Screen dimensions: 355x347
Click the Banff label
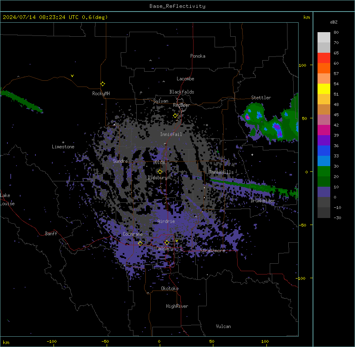(x=51, y=234)
